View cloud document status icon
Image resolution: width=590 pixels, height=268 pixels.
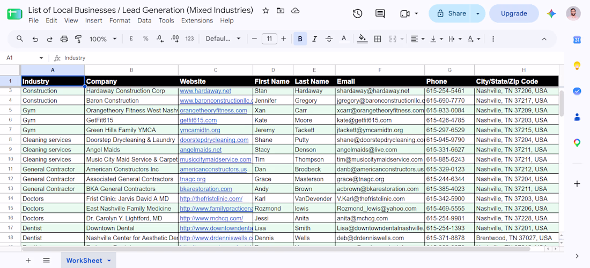pyautogui.click(x=296, y=11)
